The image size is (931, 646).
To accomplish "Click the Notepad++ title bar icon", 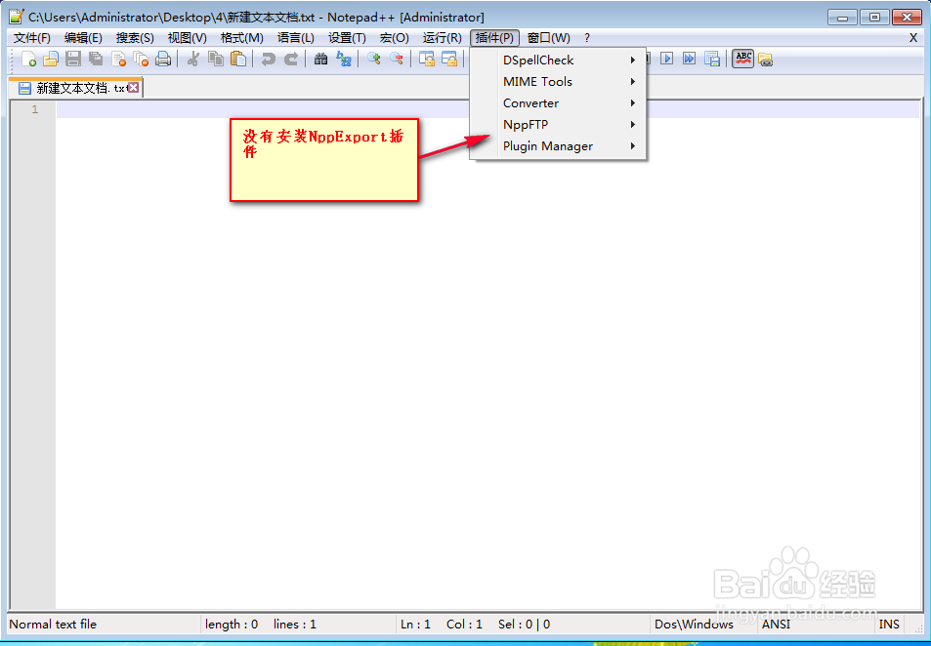I will coord(17,17).
